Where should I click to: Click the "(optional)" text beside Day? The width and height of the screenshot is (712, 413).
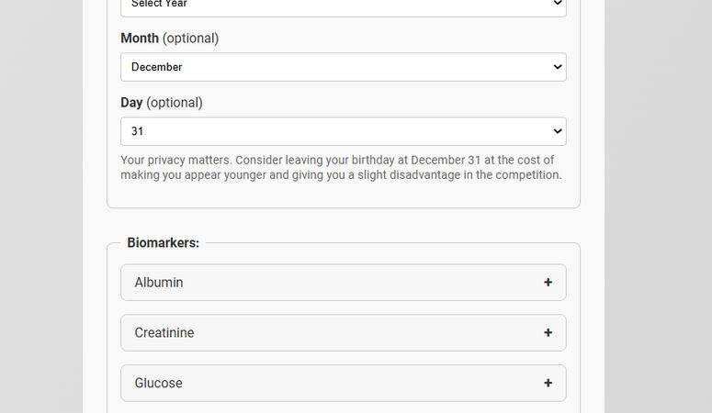pos(175,103)
